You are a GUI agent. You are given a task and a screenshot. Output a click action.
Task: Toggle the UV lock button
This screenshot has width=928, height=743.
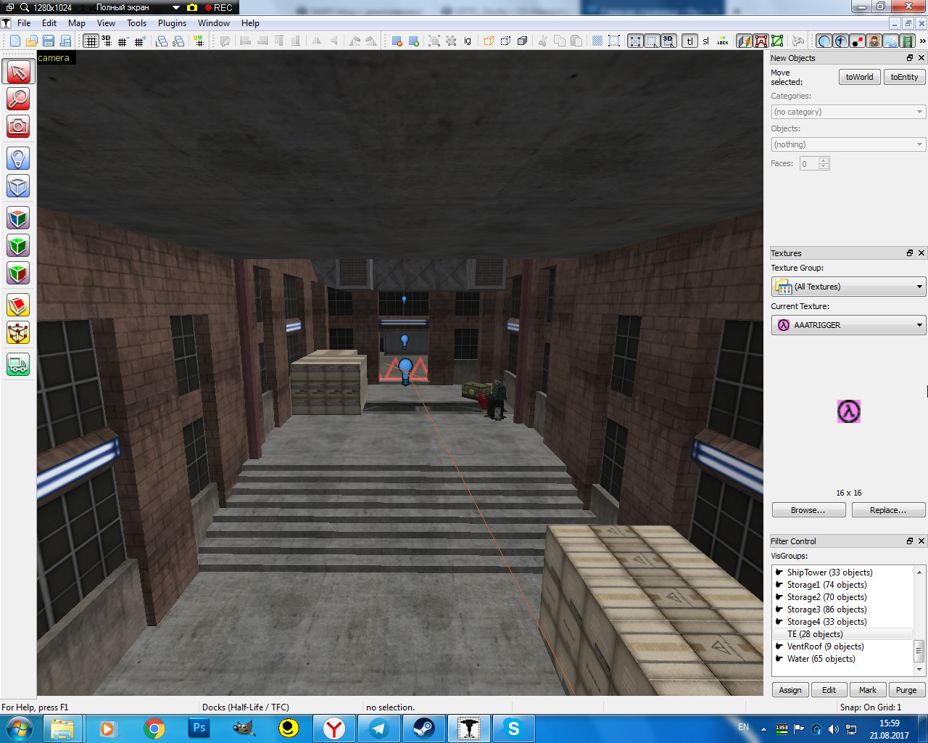(723, 41)
